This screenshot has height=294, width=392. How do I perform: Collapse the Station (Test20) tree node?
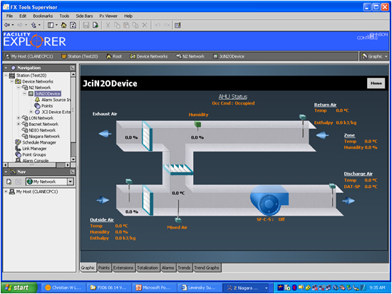6,75
